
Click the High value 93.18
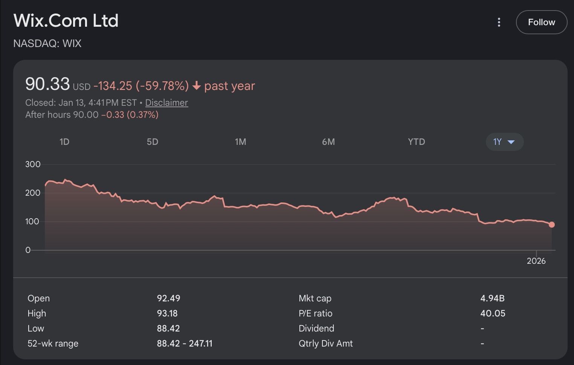[167, 313]
